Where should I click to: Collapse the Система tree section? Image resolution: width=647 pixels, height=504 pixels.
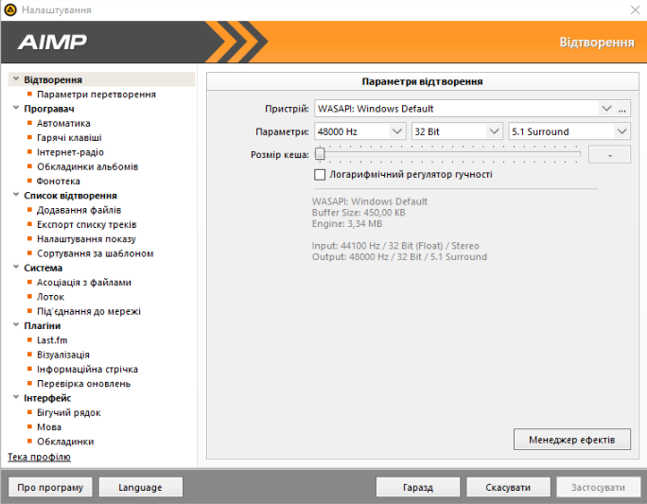click(16, 267)
